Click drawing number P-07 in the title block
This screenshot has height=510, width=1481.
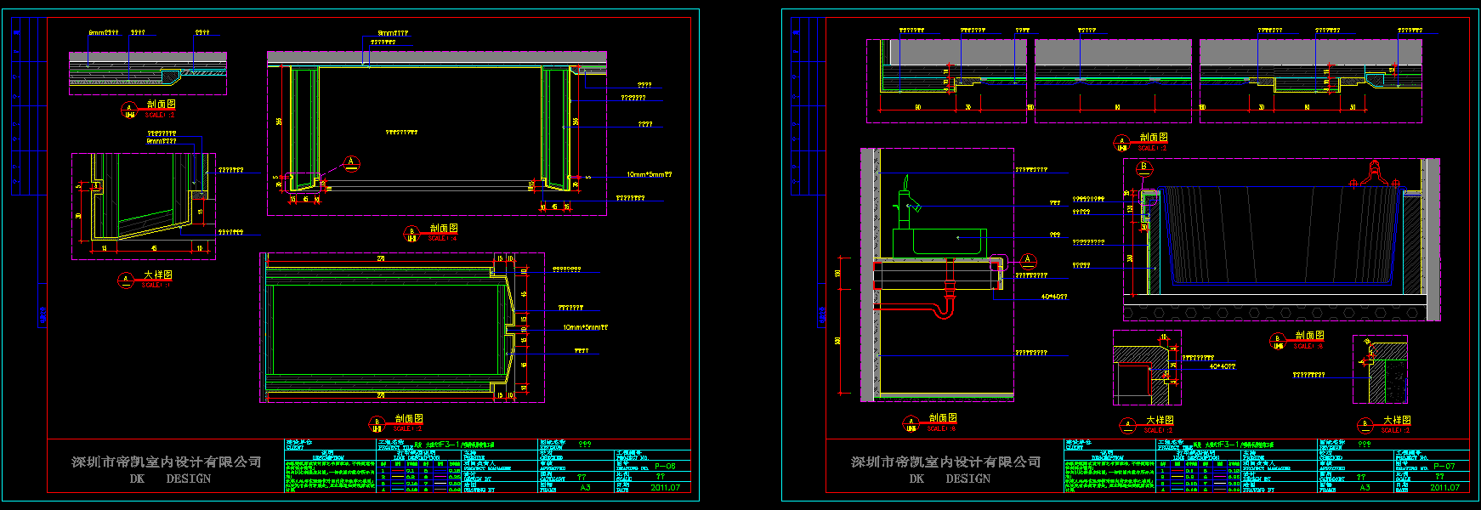[1444, 467]
